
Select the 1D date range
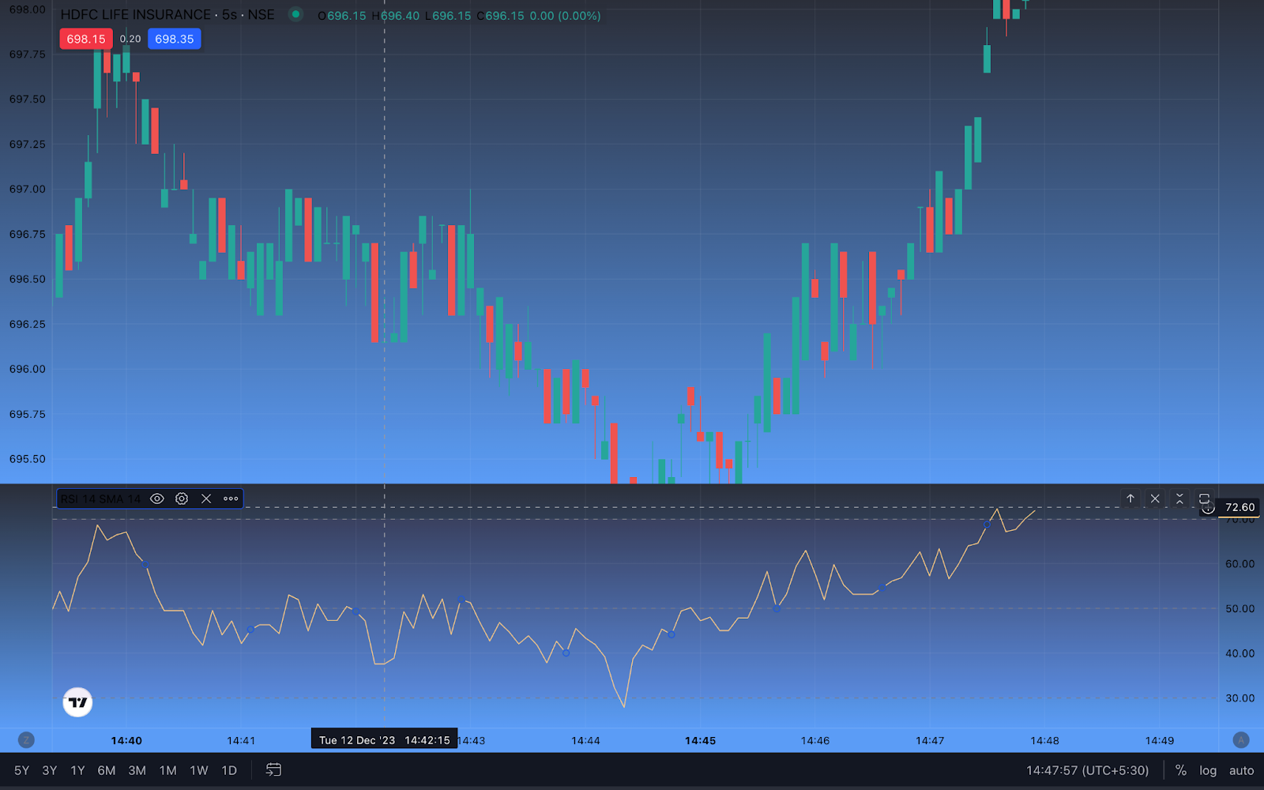(229, 770)
